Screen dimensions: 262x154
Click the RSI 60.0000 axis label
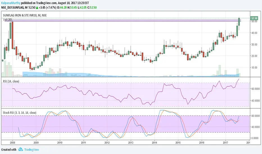click(256, 89)
